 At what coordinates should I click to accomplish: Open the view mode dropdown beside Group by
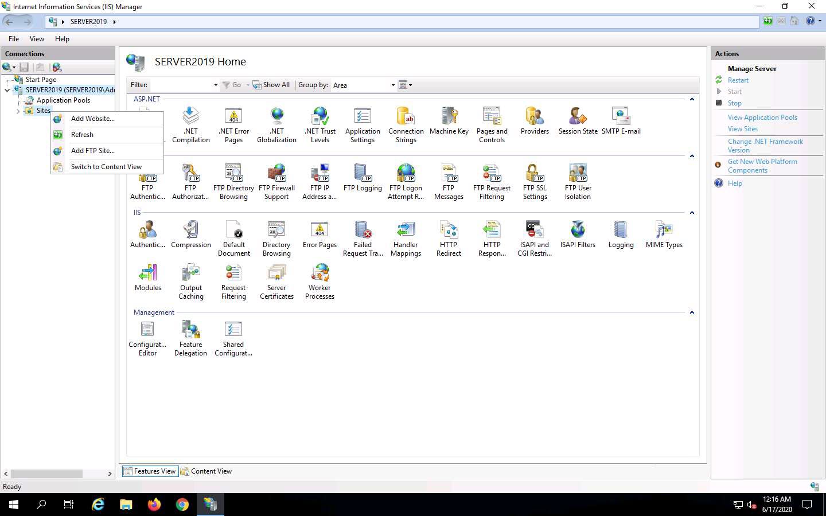[406, 85]
